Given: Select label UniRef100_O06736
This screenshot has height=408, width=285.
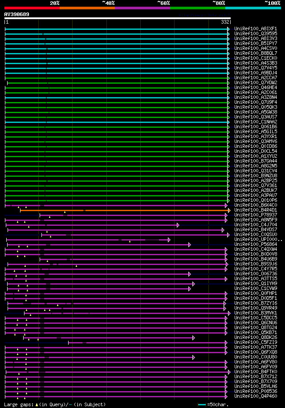Looking at the screenshot, I should point(256,274).
